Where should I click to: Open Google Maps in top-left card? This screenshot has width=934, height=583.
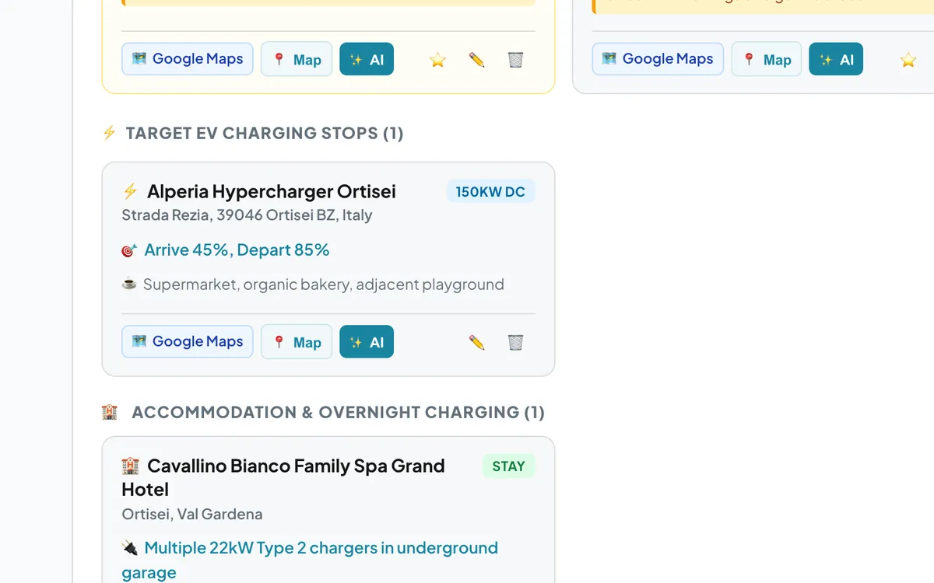[188, 59]
